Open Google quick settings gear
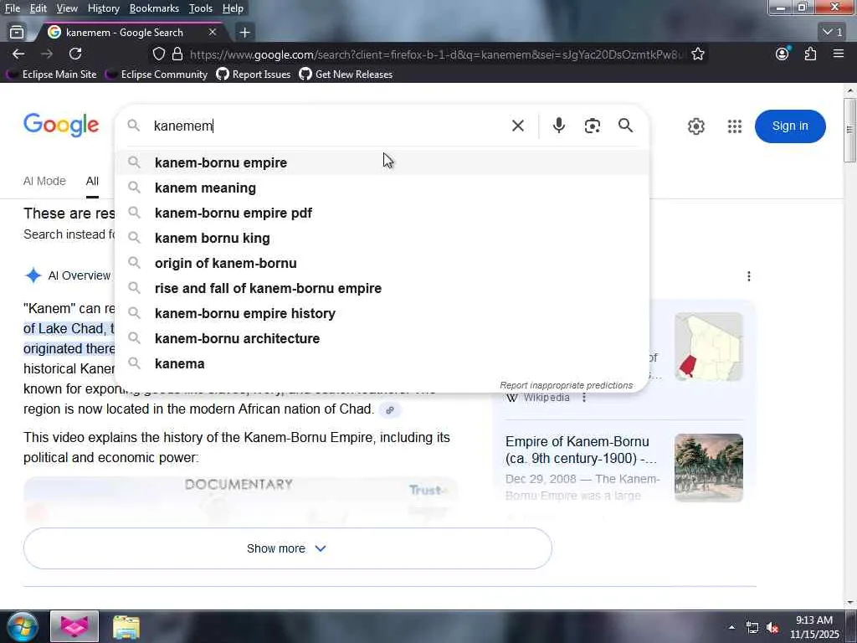 [695, 126]
